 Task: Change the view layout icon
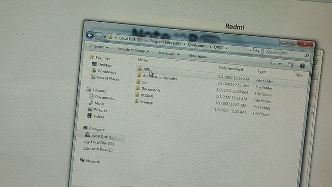(x=273, y=63)
